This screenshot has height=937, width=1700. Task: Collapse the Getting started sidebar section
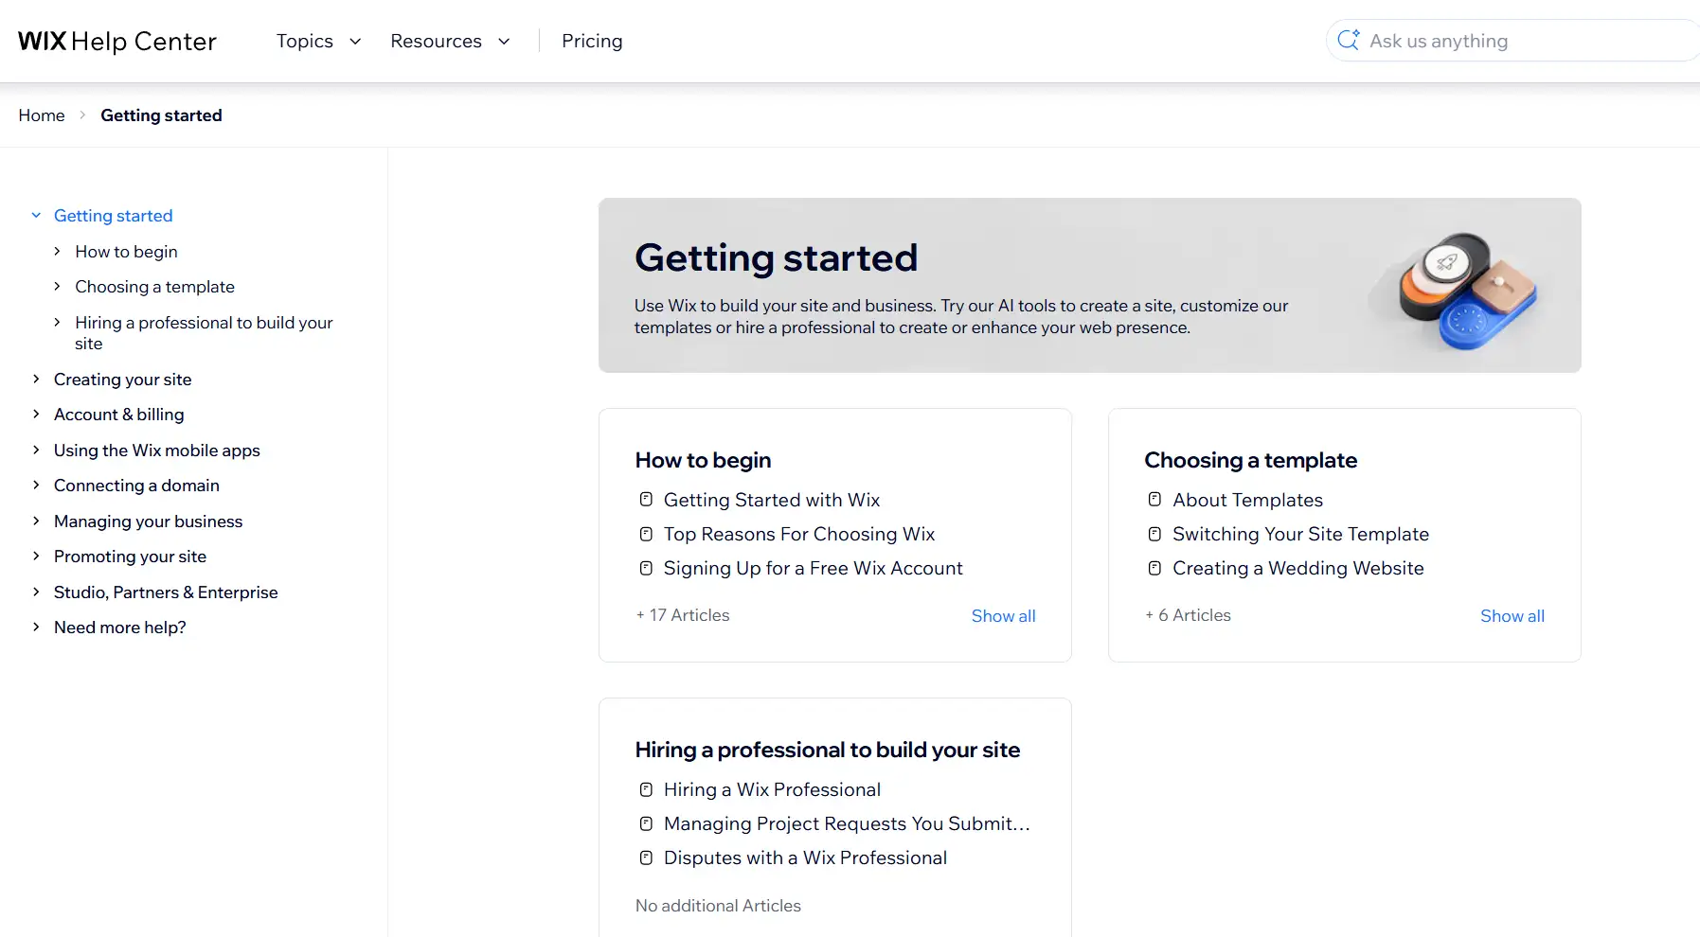point(36,216)
